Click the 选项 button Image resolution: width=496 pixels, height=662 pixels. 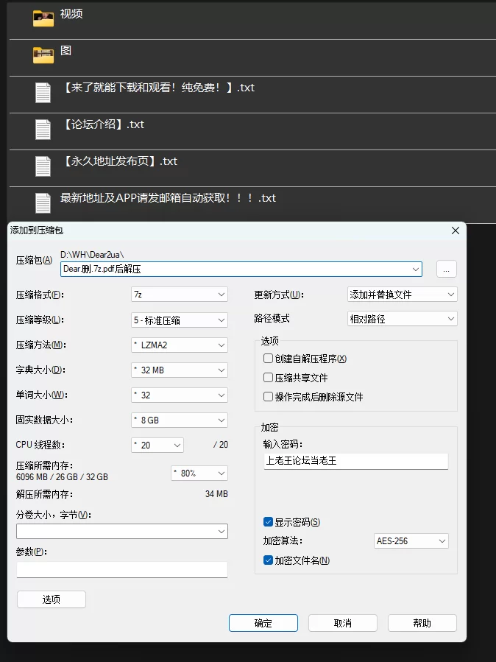pos(52,599)
